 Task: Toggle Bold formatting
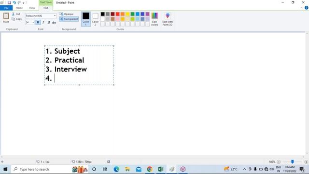[38, 22]
